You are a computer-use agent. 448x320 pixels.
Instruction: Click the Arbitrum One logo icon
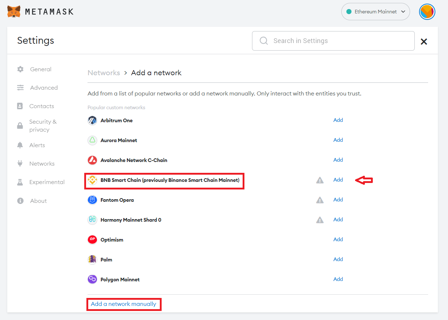92,120
